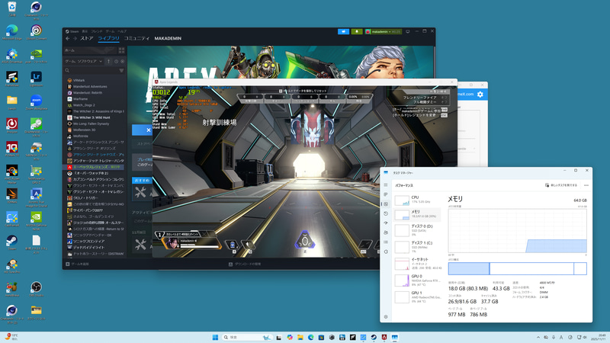
Task: Open Microsoft Edge from the taskbar
Action: 310,337
